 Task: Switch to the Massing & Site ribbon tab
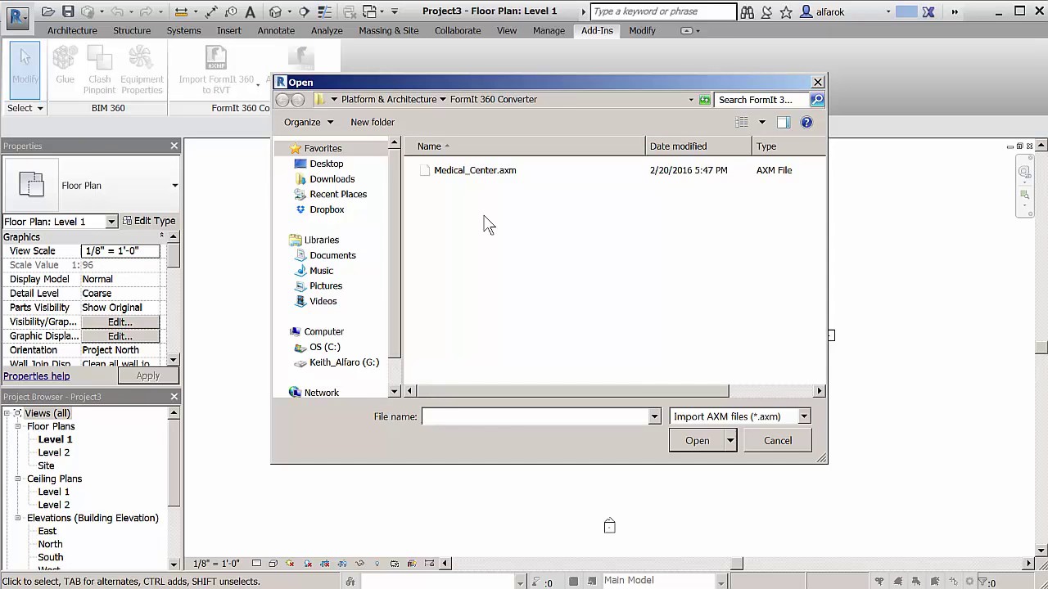(x=389, y=30)
